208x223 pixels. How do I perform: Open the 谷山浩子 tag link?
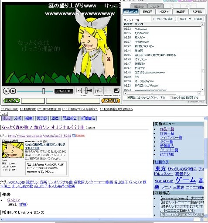click(x=121, y=182)
